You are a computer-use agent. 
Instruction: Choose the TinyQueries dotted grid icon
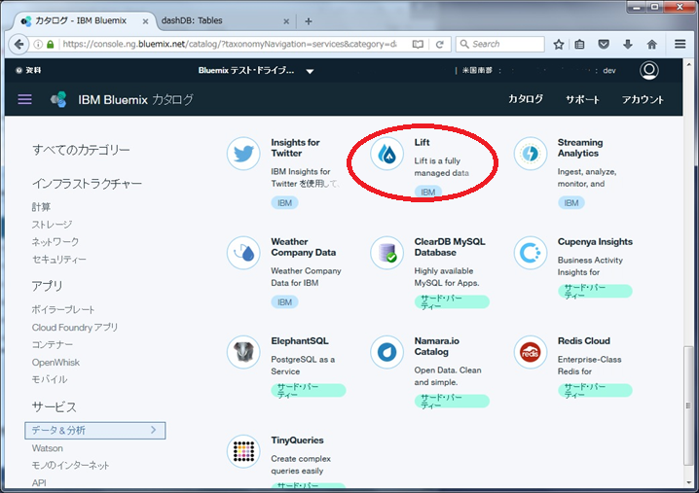[243, 451]
